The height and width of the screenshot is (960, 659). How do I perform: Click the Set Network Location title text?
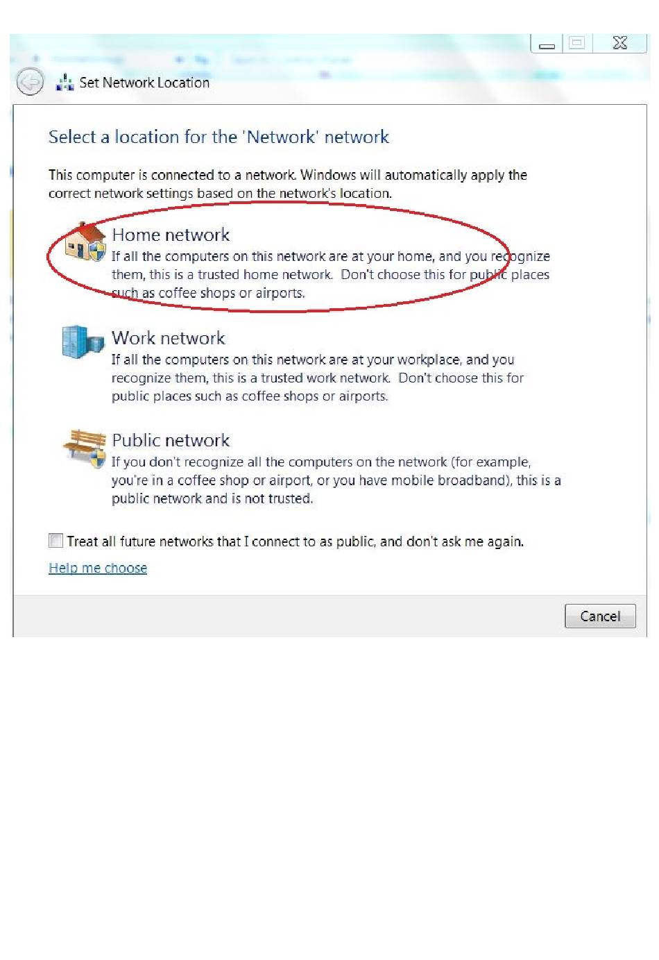(x=144, y=83)
